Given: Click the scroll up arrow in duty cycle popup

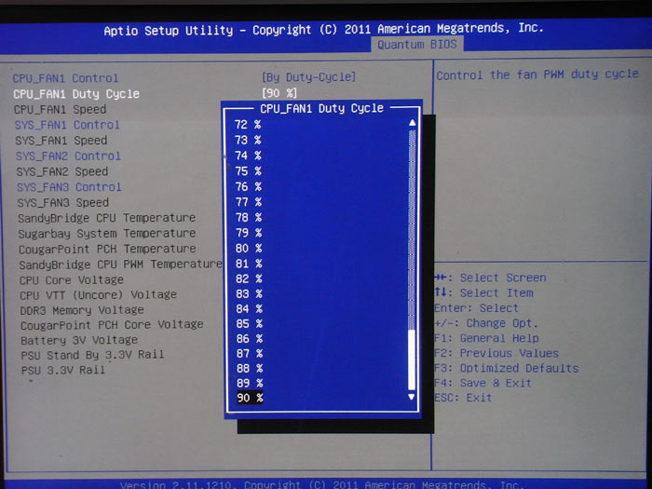Looking at the screenshot, I should click(x=413, y=123).
